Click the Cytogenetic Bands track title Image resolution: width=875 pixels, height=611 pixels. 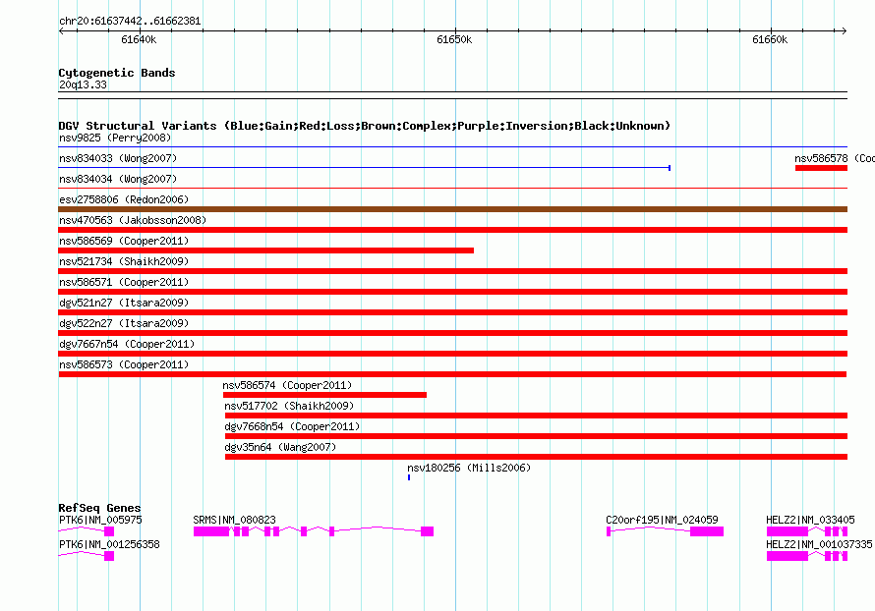[x=117, y=73]
